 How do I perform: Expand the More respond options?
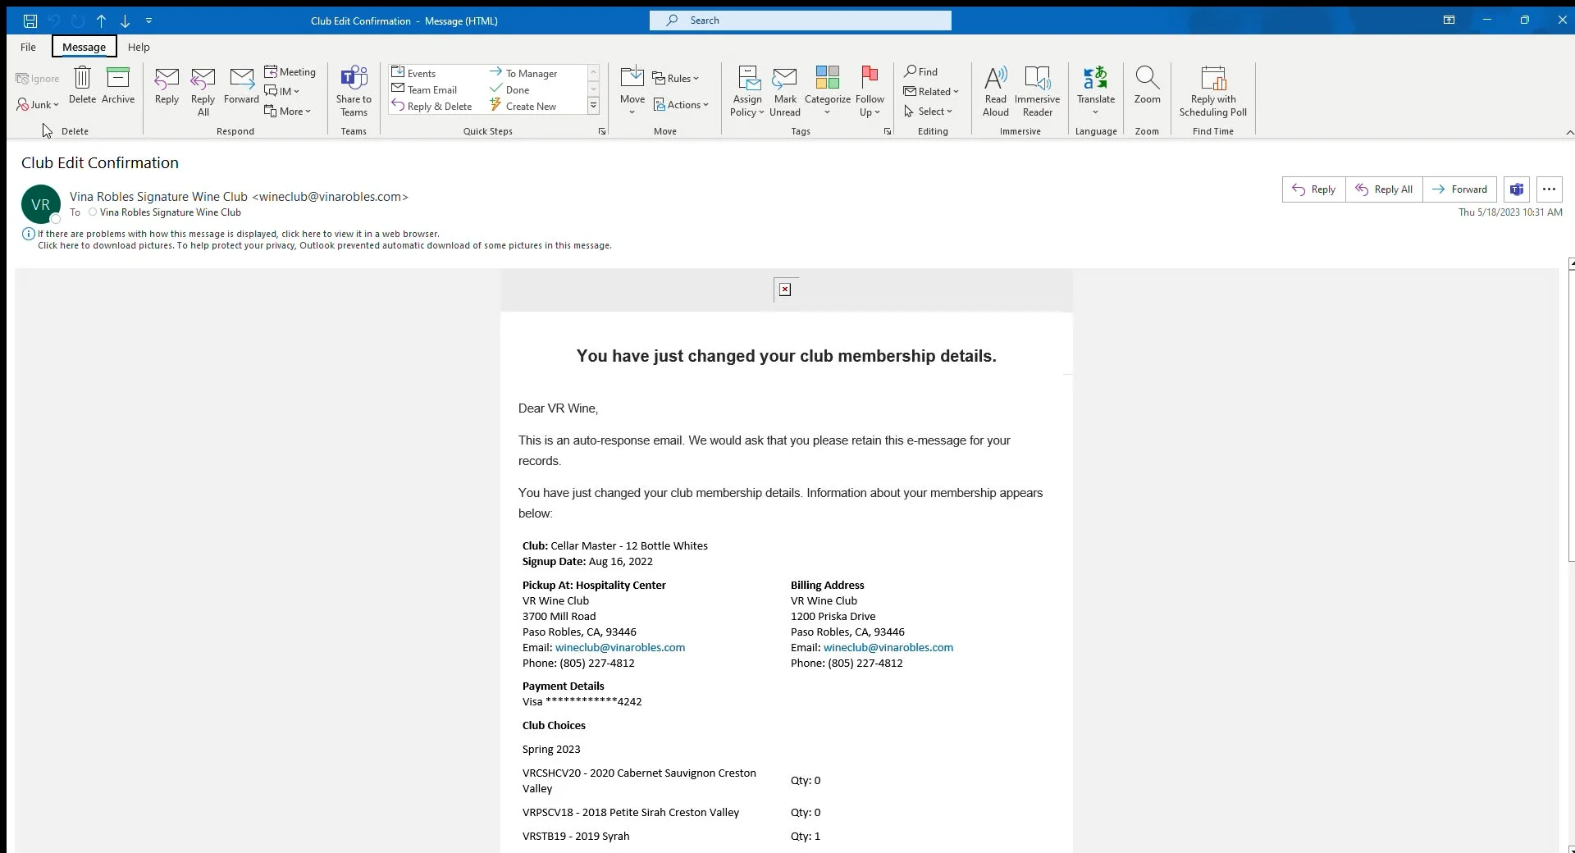(287, 111)
